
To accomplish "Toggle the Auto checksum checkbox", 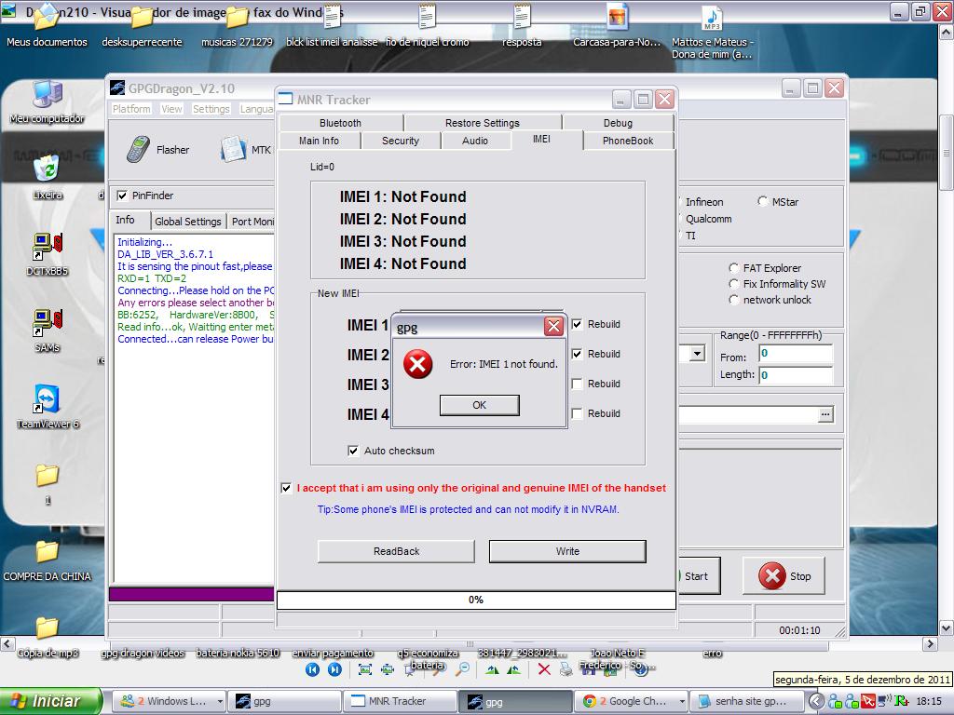I will point(353,451).
